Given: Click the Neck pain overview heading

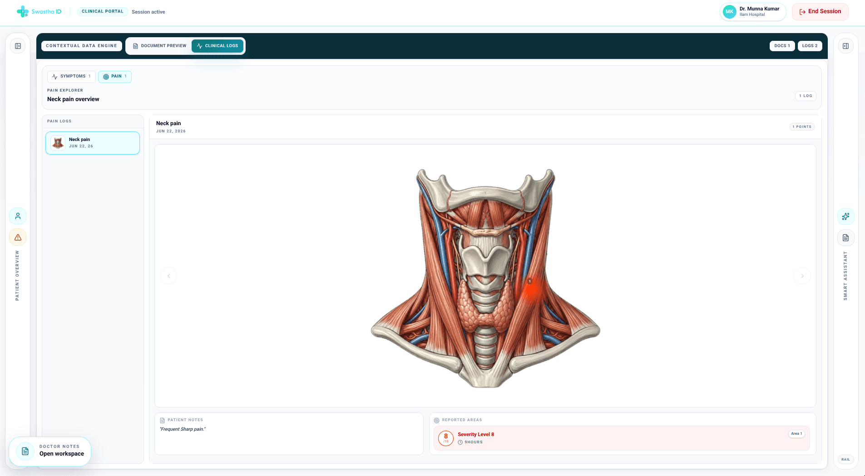Looking at the screenshot, I should [73, 99].
